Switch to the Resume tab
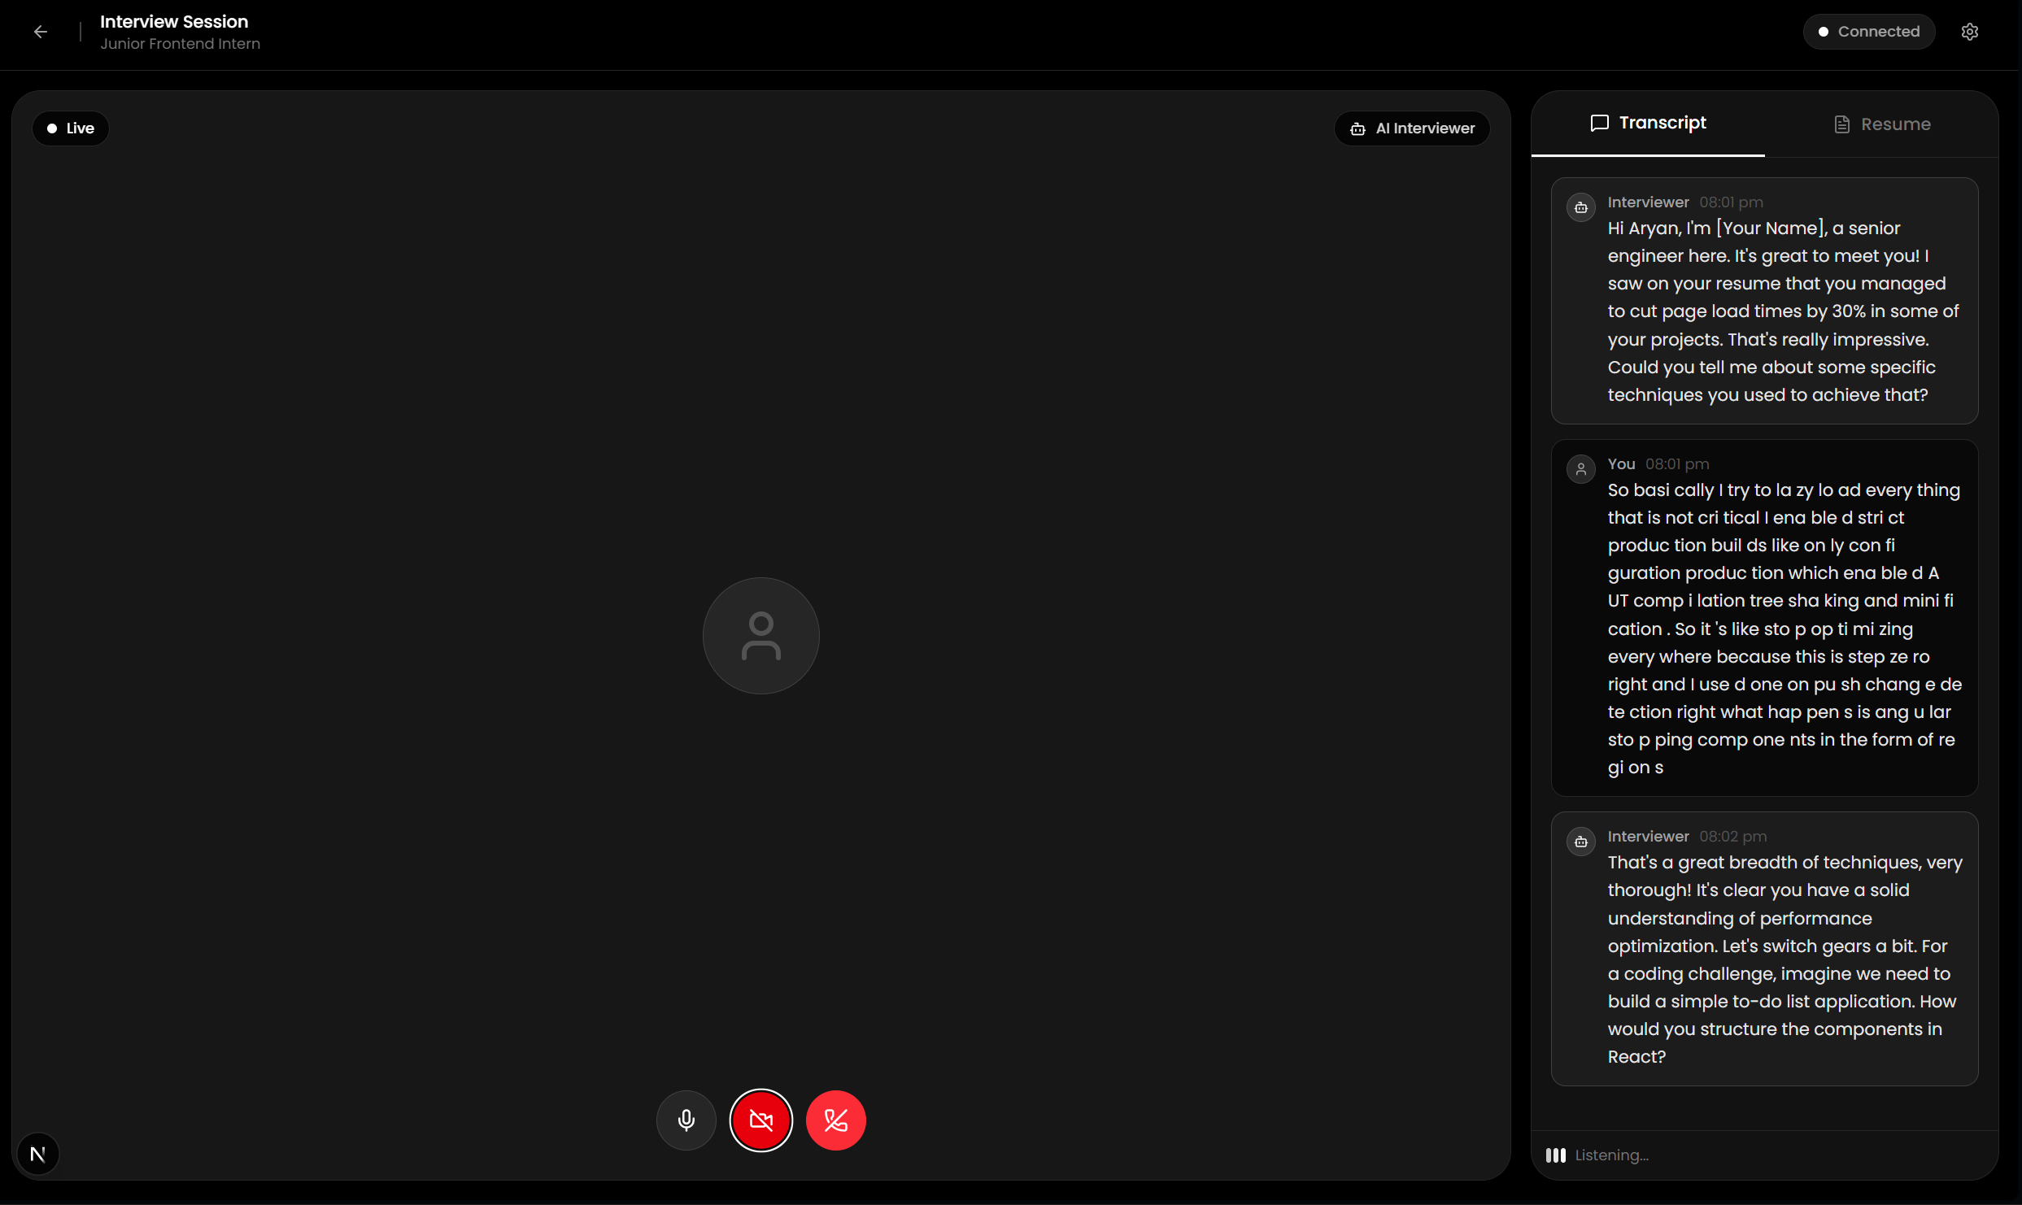 coord(1881,124)
